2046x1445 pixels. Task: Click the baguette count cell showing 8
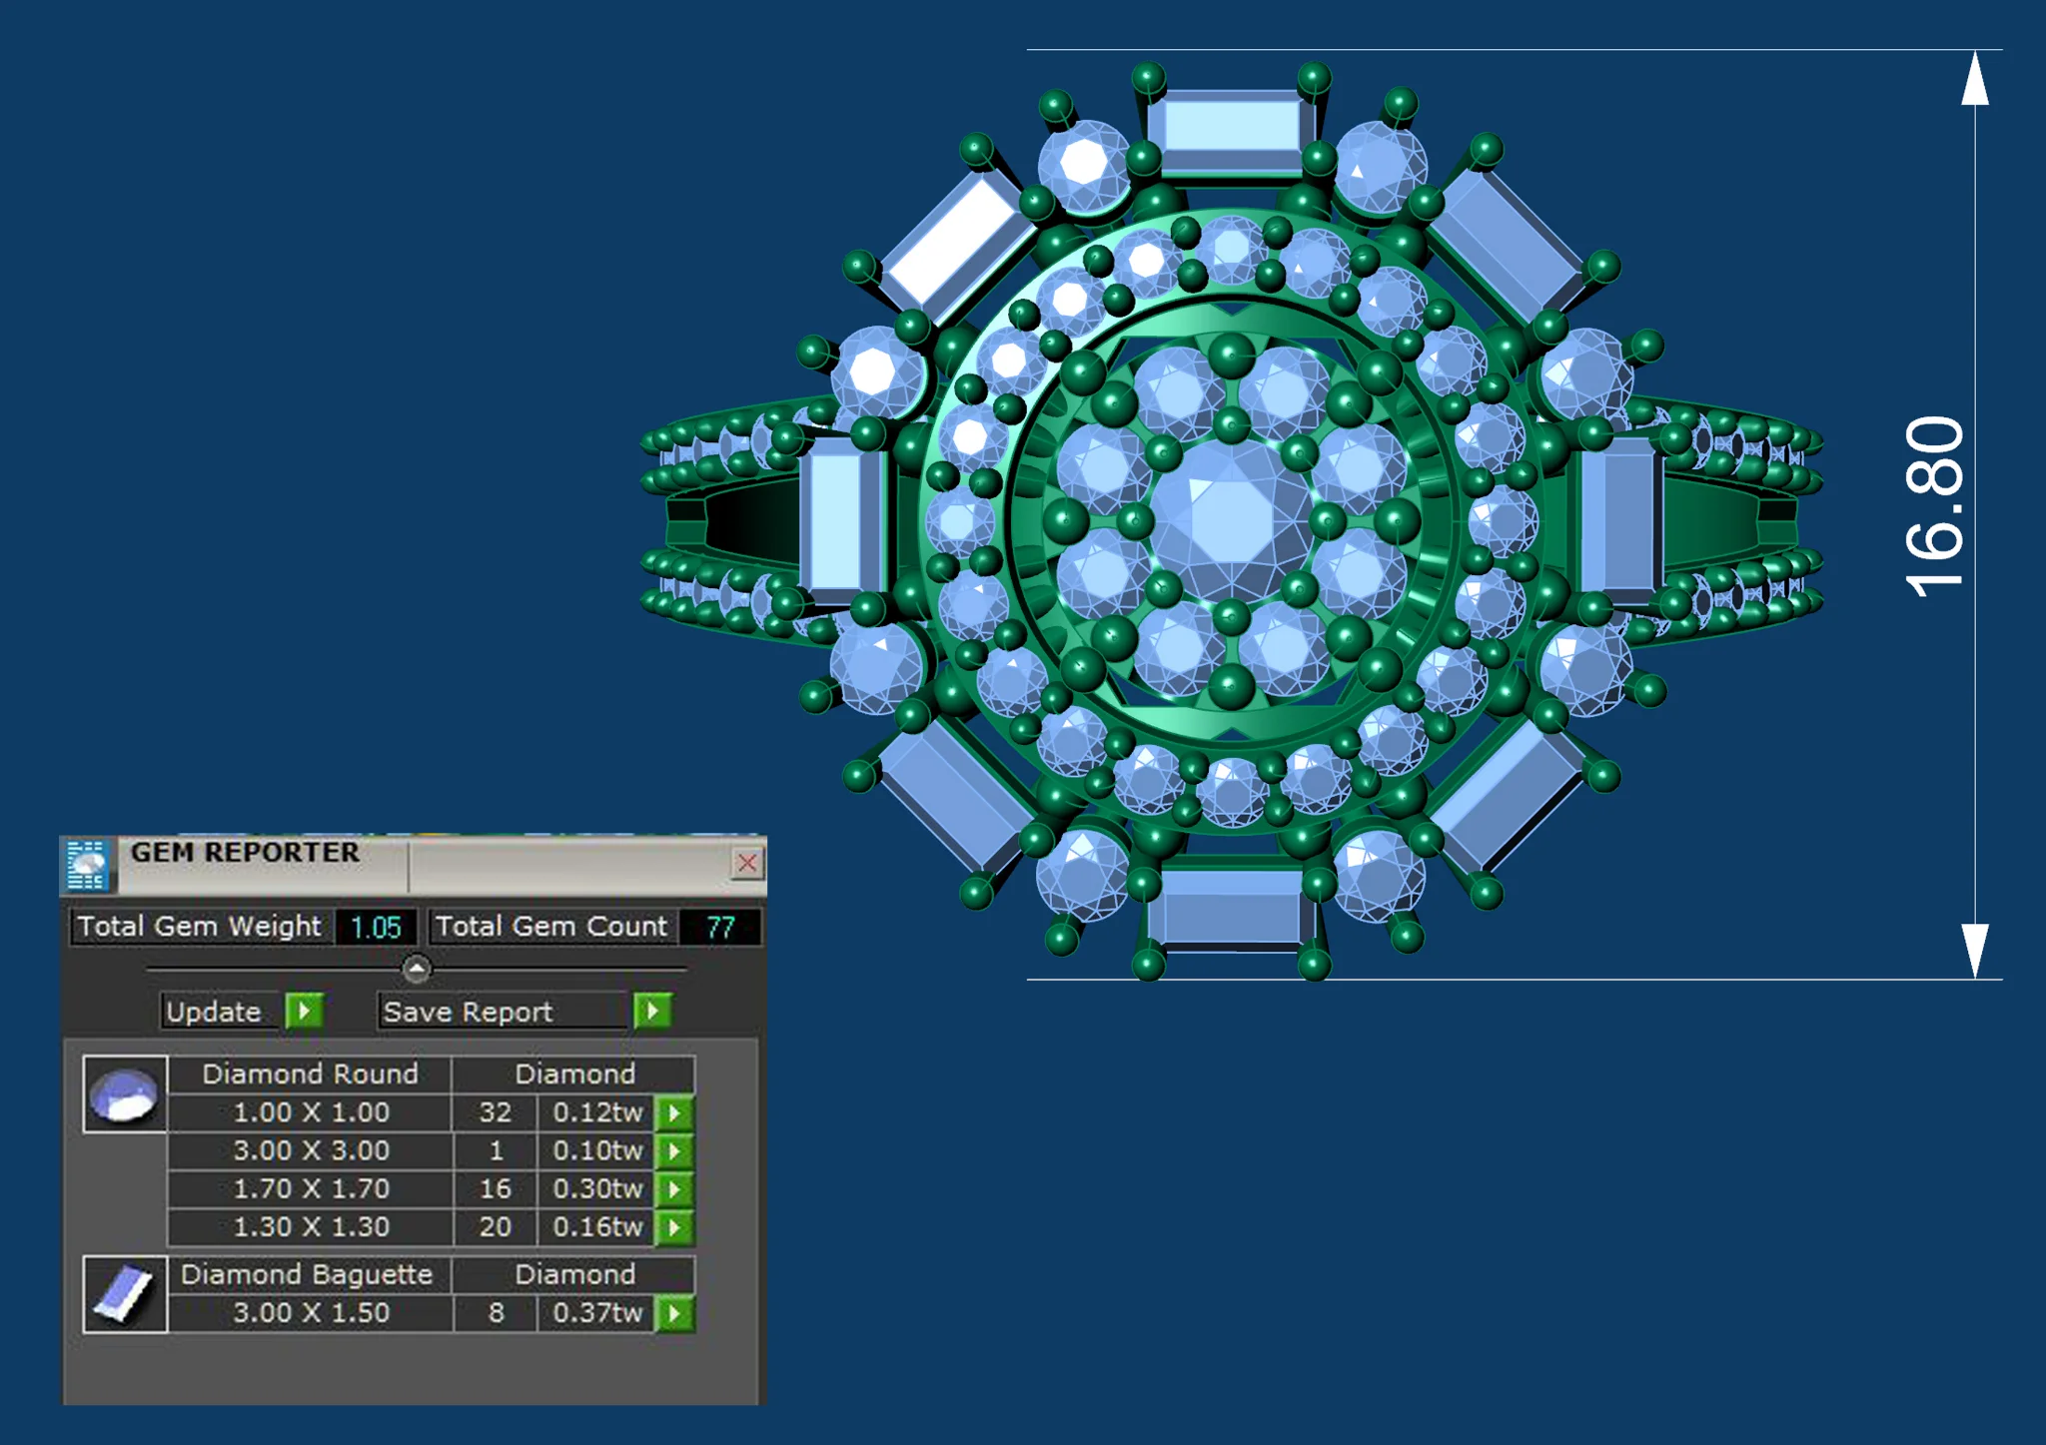click(x=496, y=1312)
